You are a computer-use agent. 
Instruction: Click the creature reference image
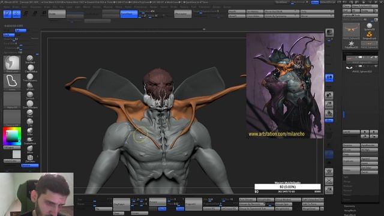tap(285, 86)
